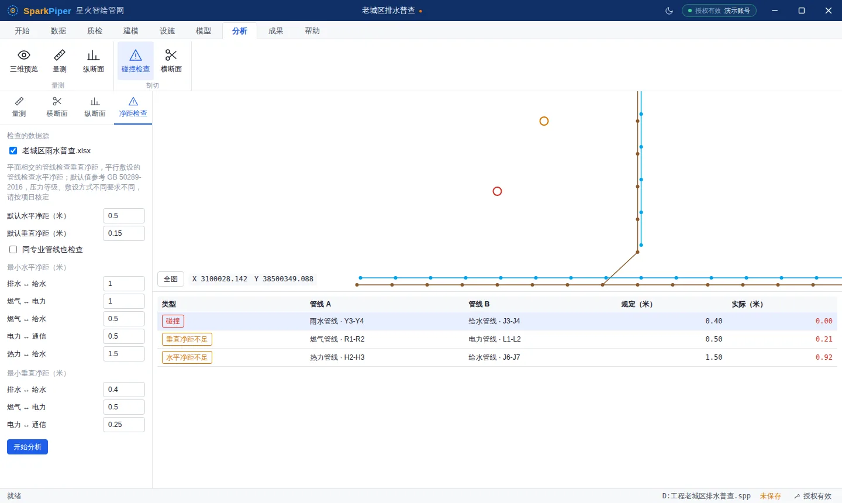The image size is (842, 503).
Task: Edit 热力 ↔ 给水 distance field
Action: [x=124, y=354]
